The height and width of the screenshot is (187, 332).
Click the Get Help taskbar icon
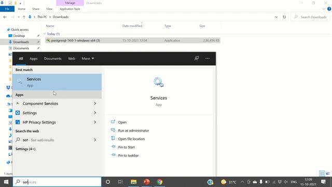tap(210, 182)
